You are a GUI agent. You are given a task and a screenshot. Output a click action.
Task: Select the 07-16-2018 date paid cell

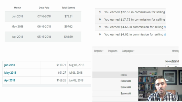pyautogui.click(x=44, y=16)
